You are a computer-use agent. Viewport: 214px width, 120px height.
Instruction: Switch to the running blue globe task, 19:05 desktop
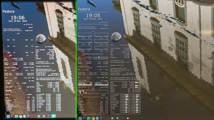pos(118,118)
